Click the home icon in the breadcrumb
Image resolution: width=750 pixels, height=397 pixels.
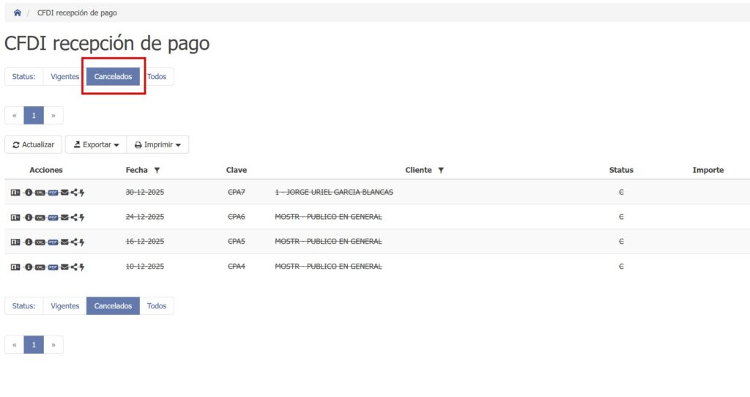(x=18, y=12)
